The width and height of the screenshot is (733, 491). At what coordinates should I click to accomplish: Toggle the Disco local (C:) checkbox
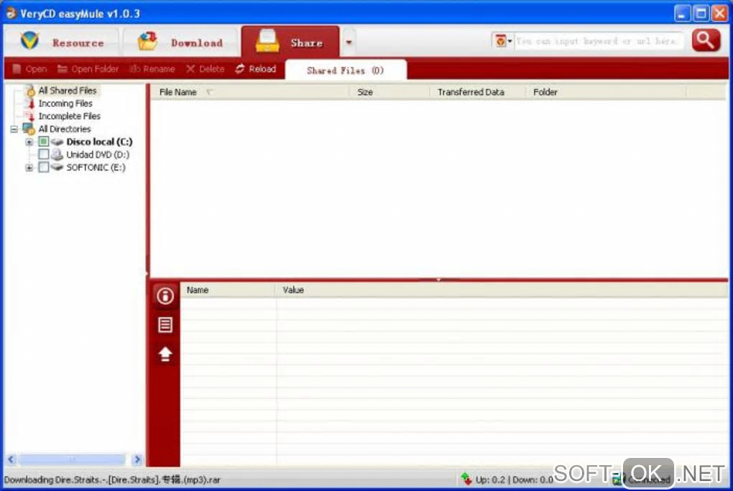43,141
